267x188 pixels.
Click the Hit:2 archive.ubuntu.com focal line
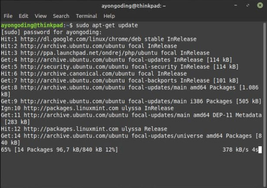click(89, 46)
